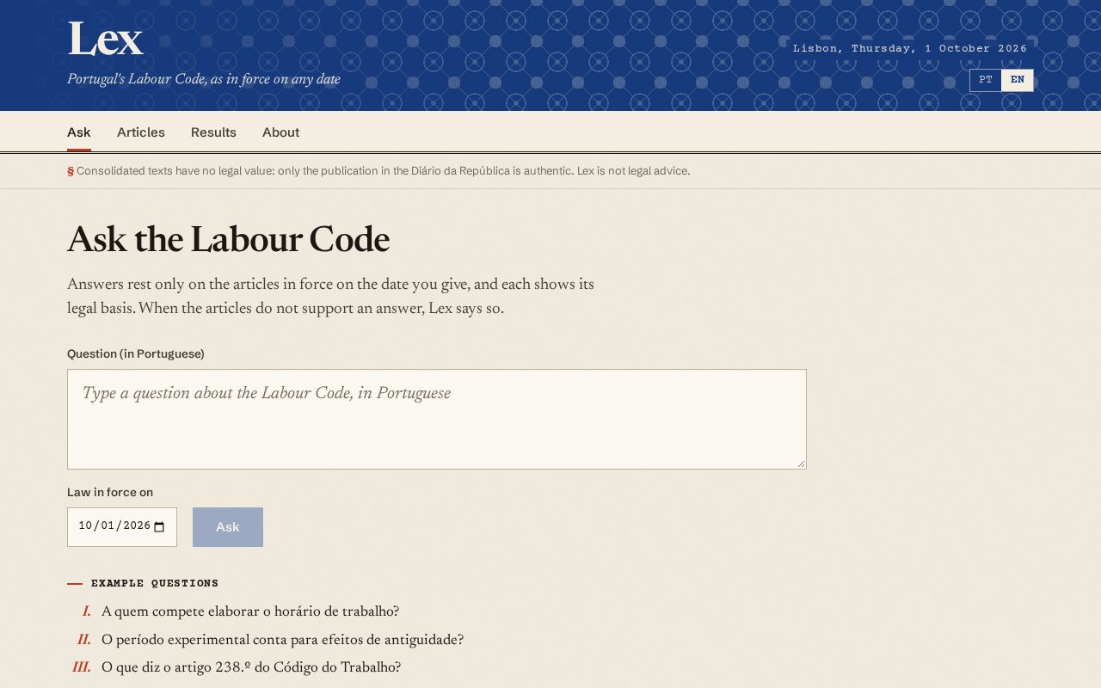Viewport: 1101px width, 688px height.
Task: Open the Ask tab
Action: click(79, 132)
